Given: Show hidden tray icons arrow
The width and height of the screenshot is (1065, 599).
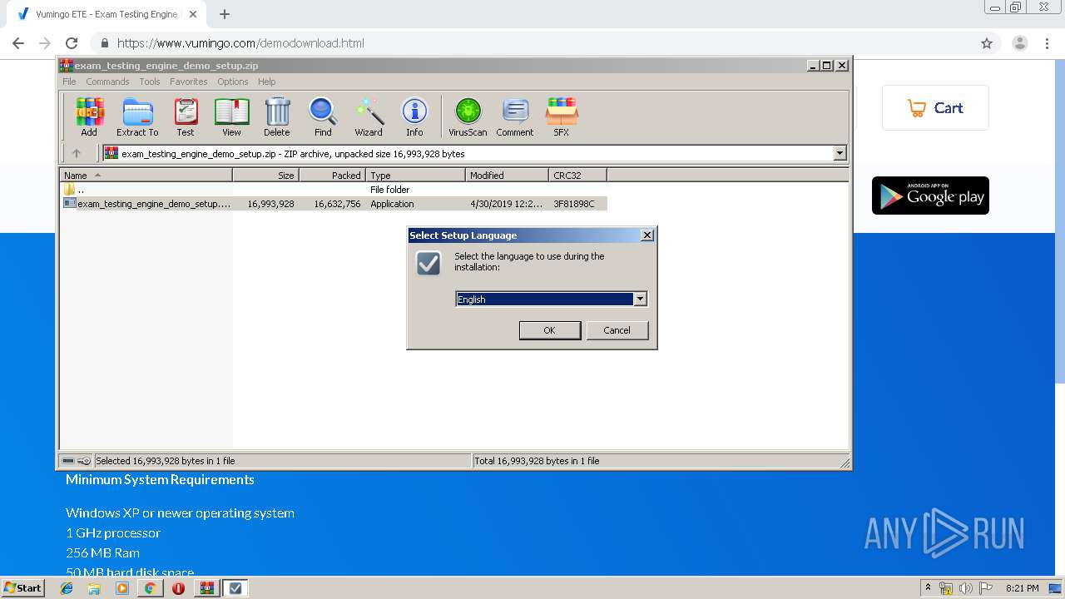Looking at the screenshot, I should (929, 588).
